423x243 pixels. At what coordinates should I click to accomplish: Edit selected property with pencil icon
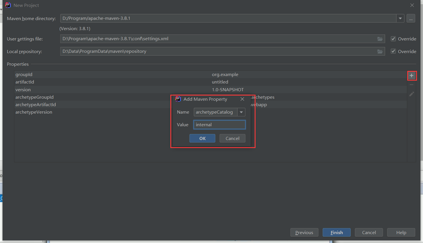412,94
